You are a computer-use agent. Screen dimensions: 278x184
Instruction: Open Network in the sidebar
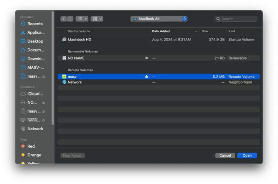32,129
